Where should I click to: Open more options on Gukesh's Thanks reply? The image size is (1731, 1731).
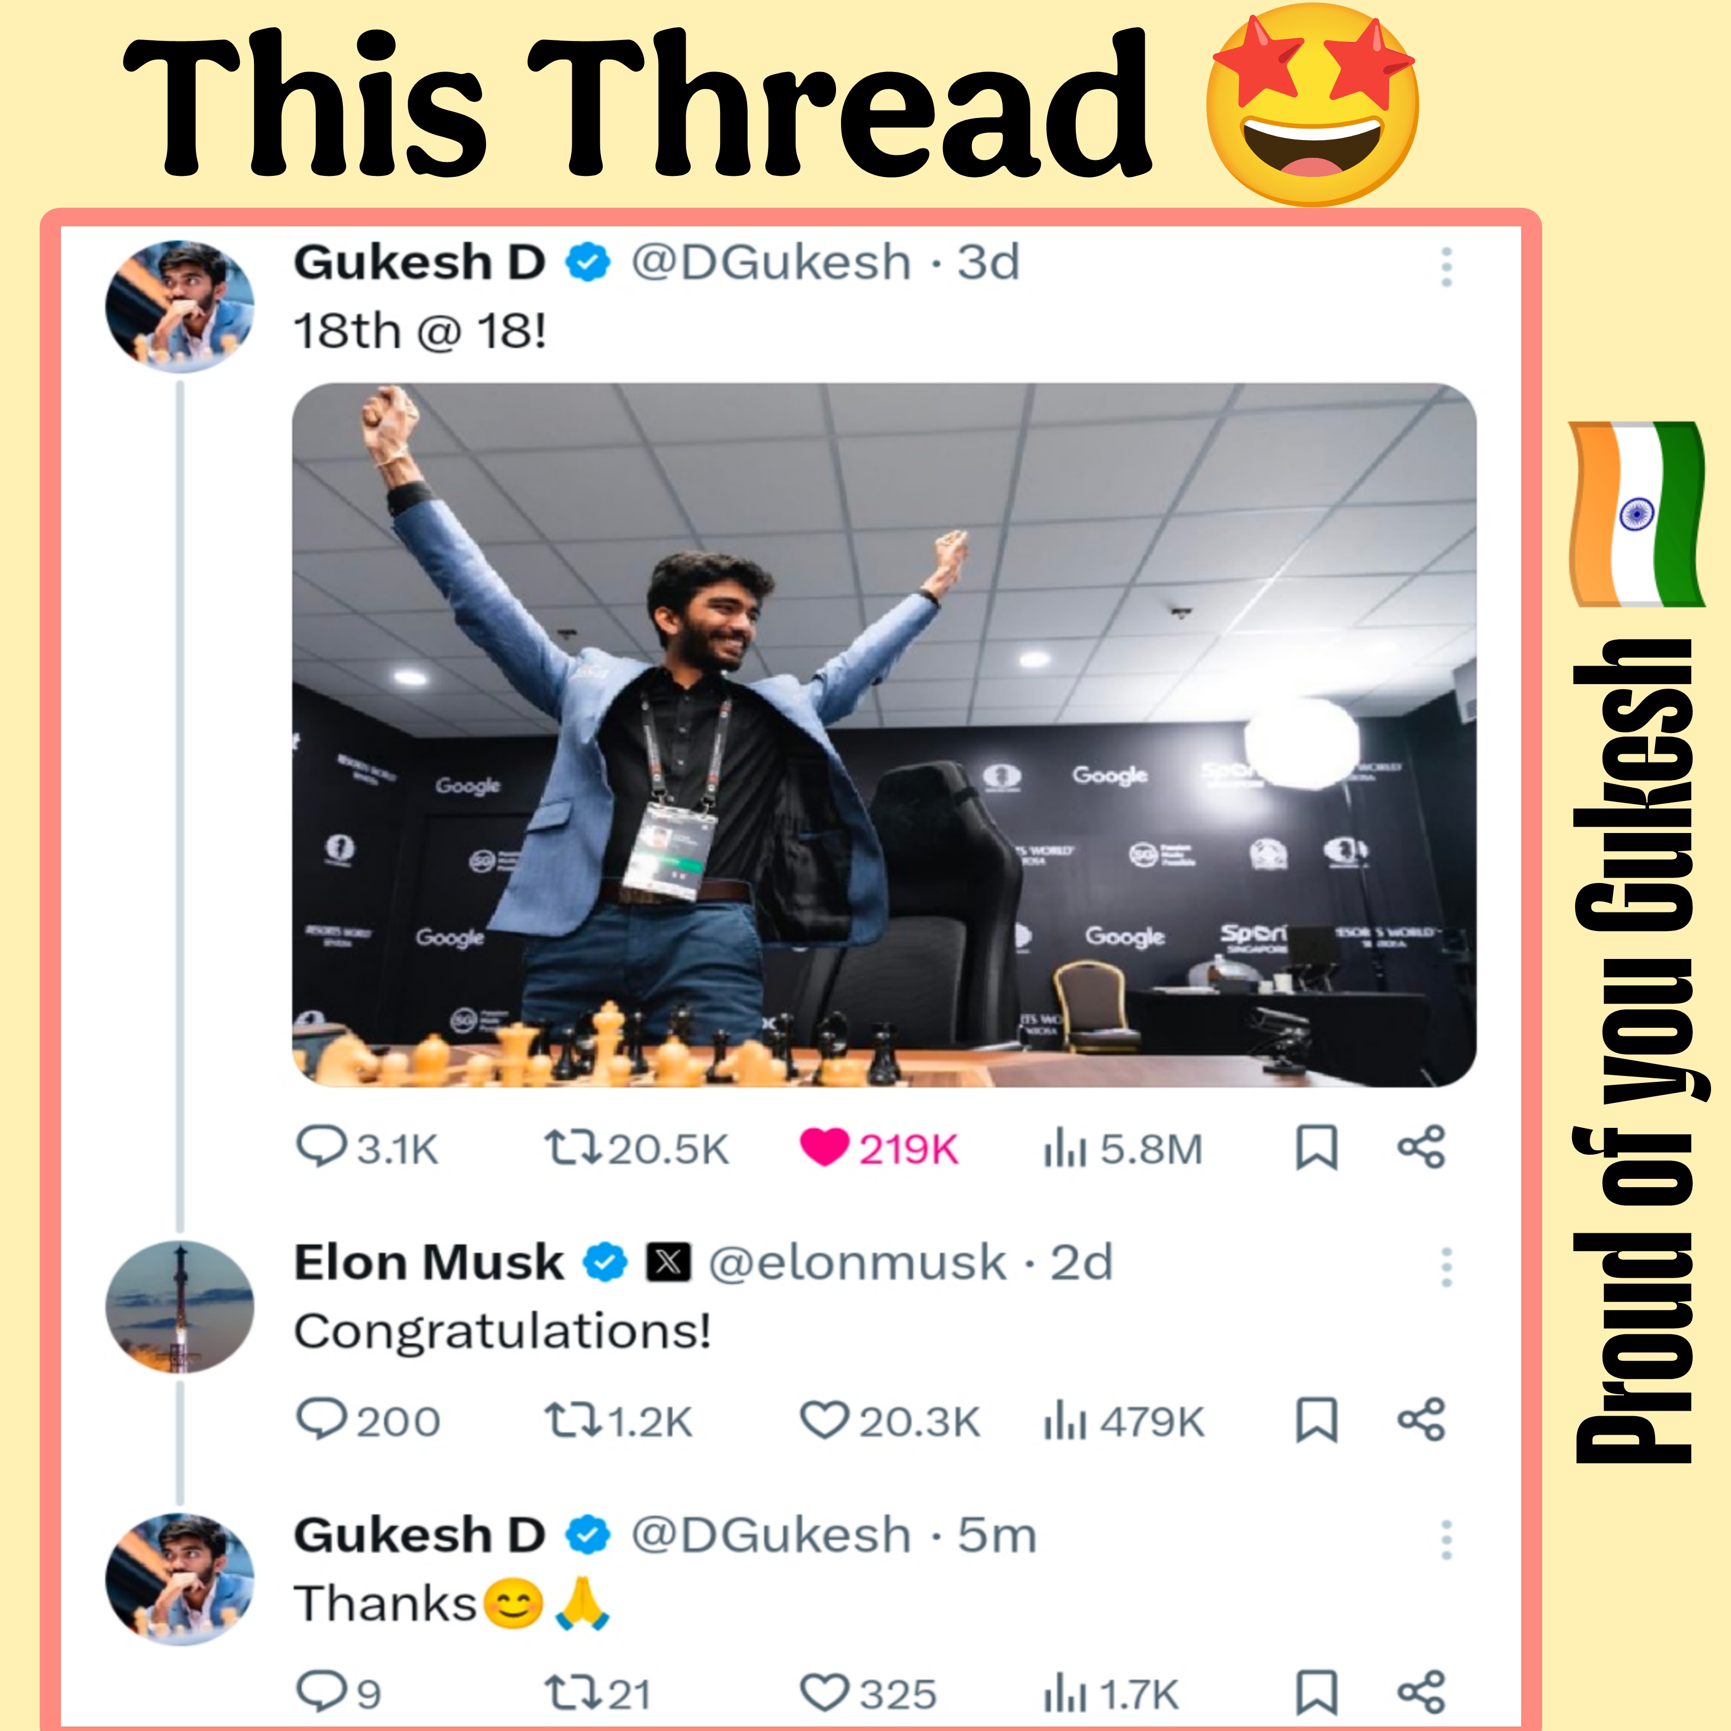pyautogui.click(x=1446, y=1539)
